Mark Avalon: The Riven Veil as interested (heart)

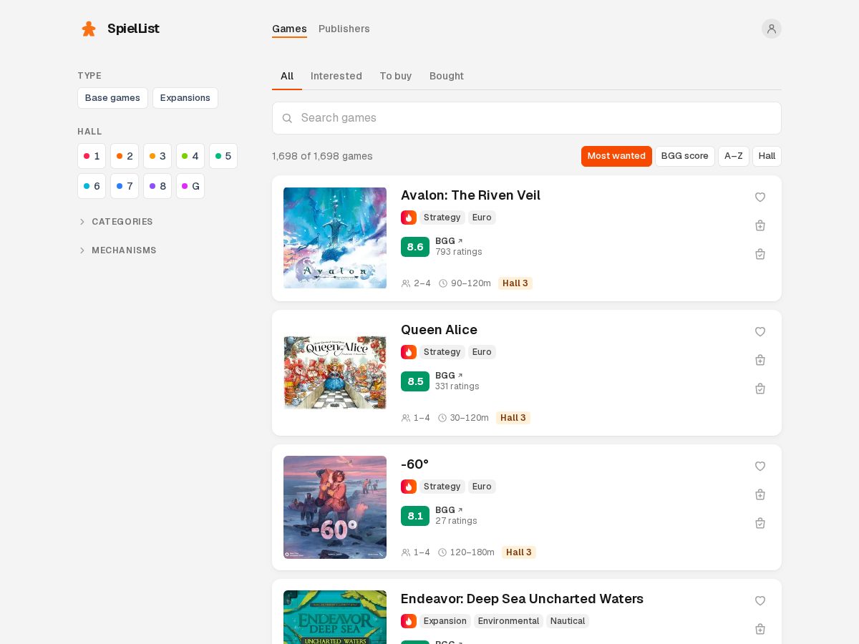pos(760,197)
